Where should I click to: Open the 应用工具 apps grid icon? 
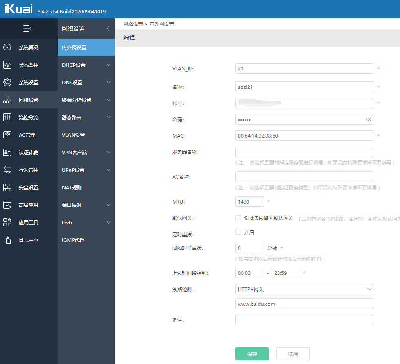click(x=7, y=222)
